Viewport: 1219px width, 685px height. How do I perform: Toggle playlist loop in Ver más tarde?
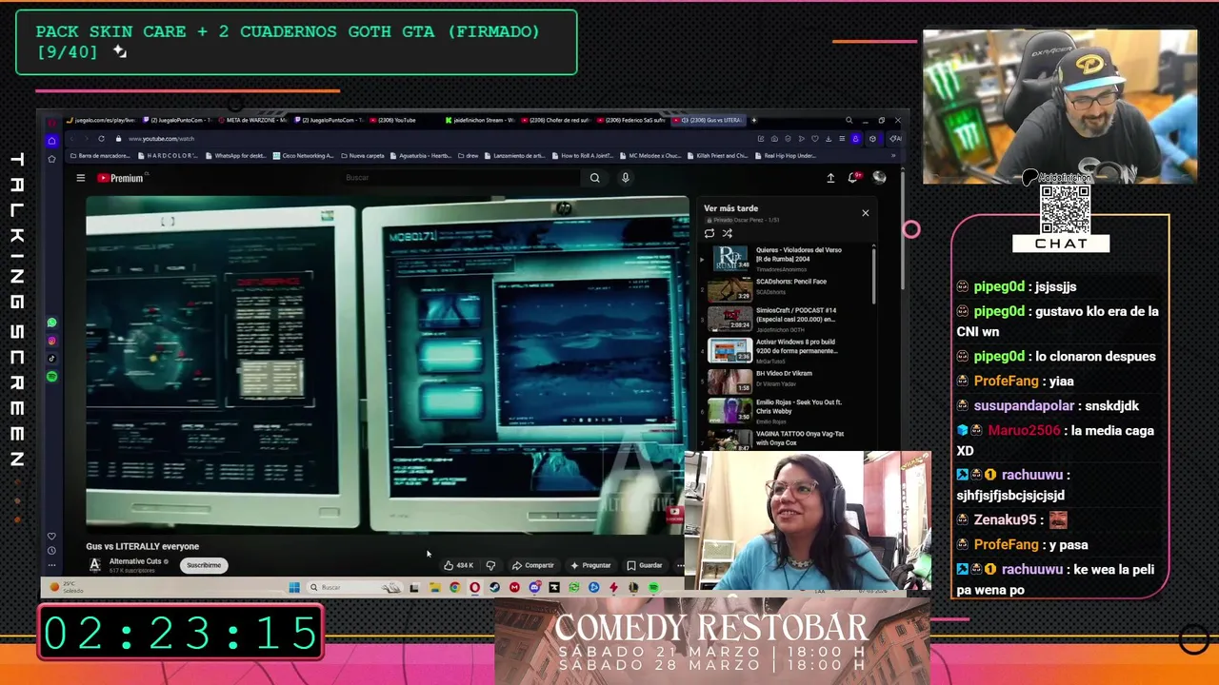(x=709, y=233)
